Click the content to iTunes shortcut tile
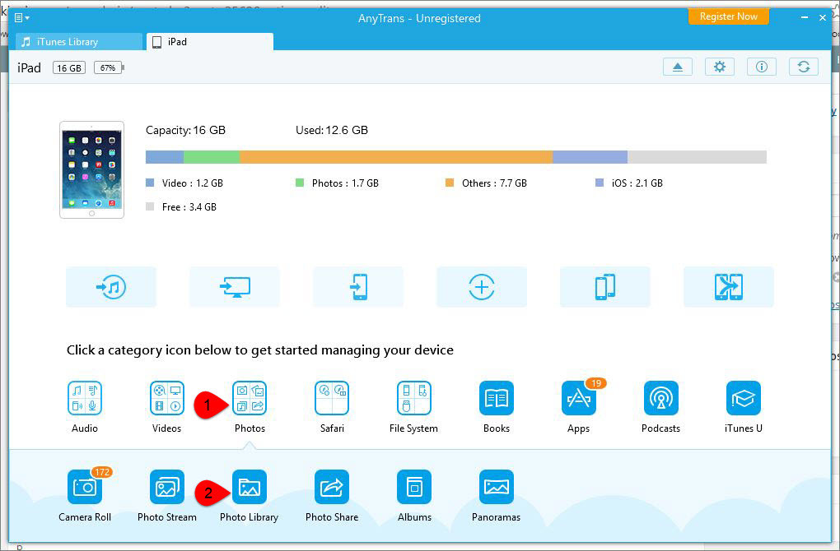Viewport: 840px width, 551px height. coord(111,287)
